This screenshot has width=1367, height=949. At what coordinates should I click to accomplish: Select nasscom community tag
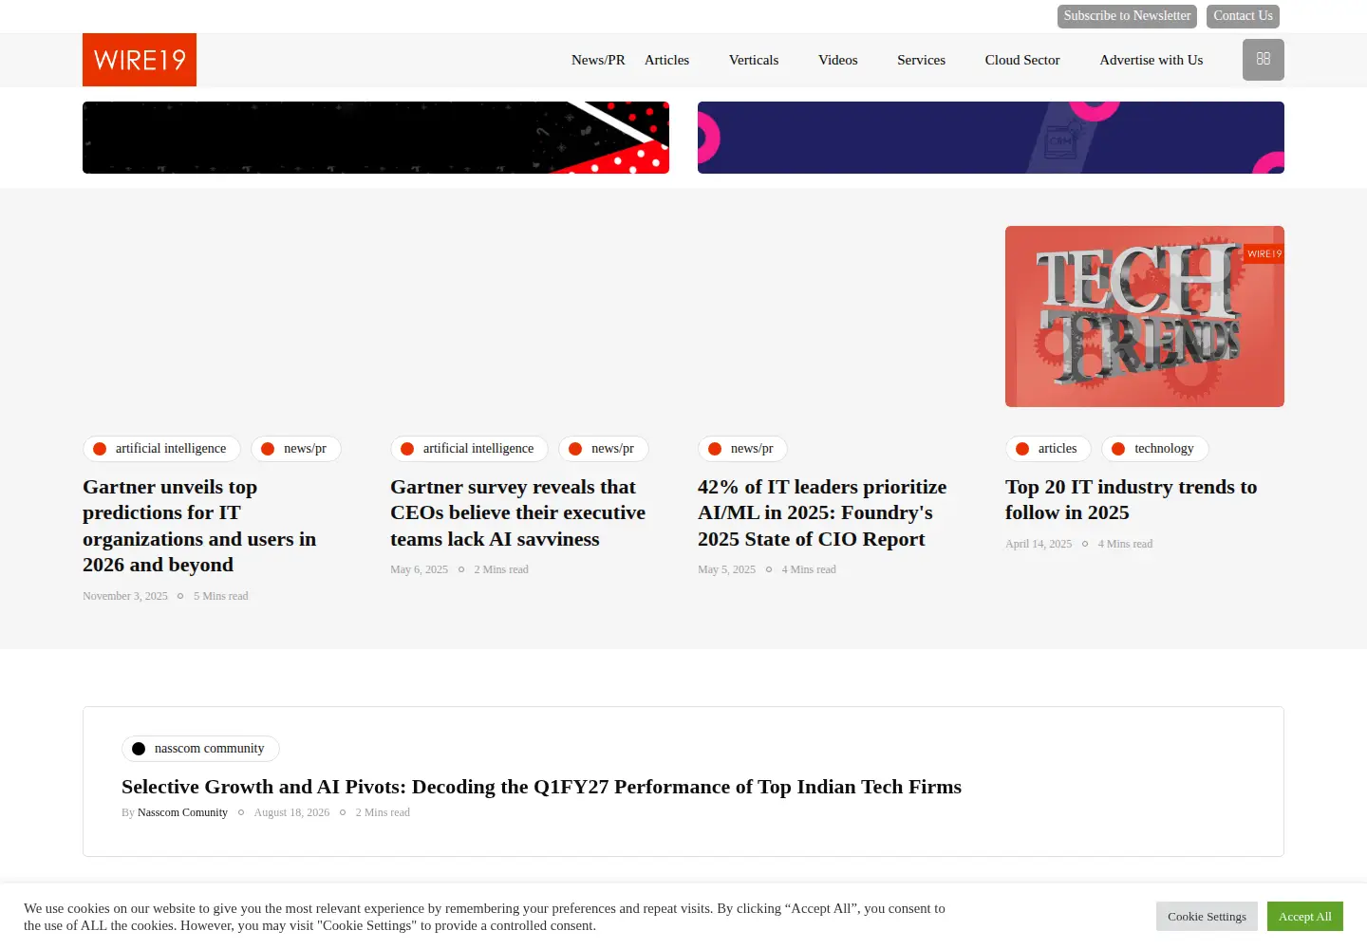[200, 749]
